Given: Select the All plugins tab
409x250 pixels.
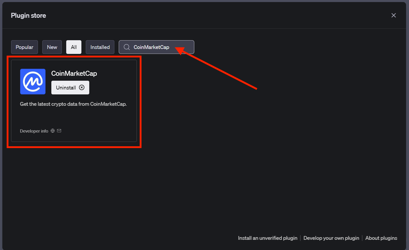Looking at the screenshot, I should [x=74, y=47].
